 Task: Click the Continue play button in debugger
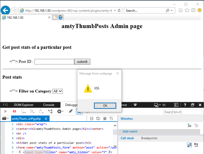[x=5, y=111]
